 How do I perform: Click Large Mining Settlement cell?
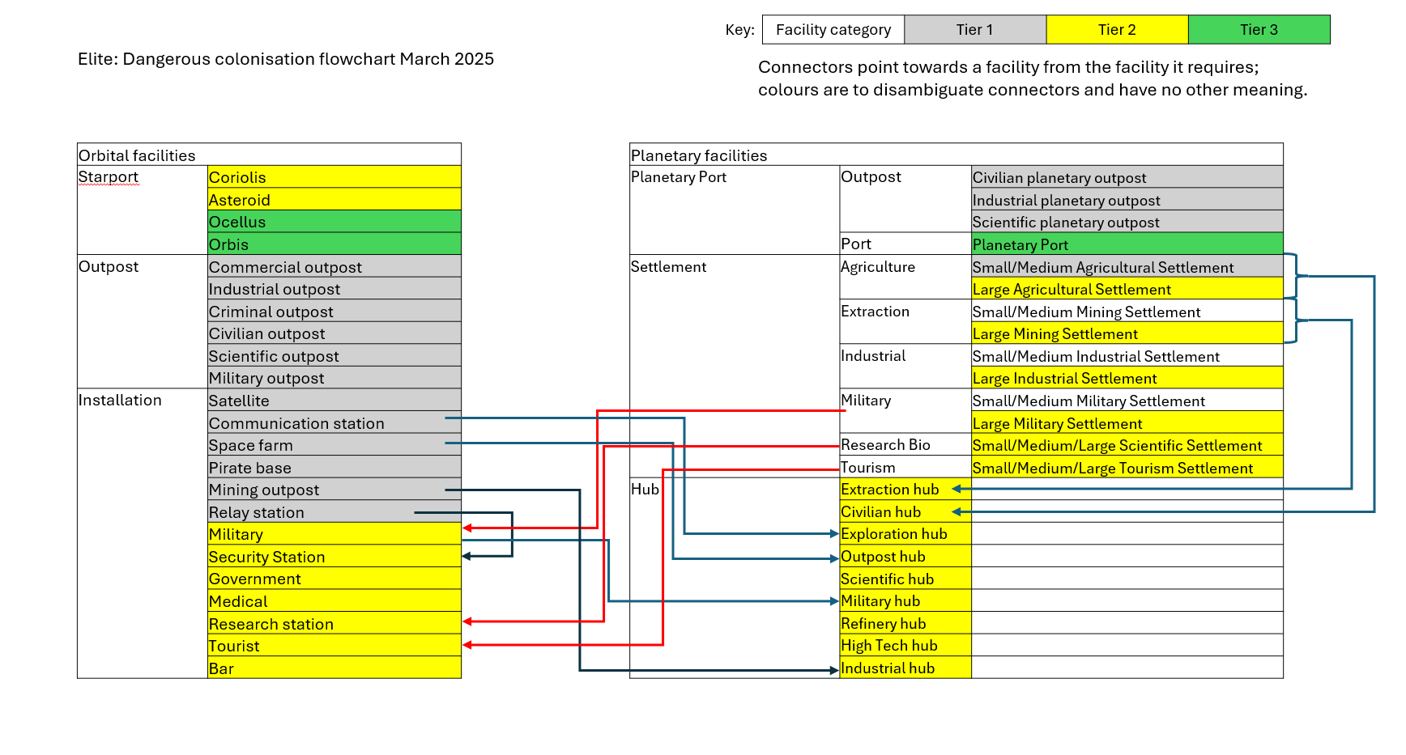tap(1127, 333)
